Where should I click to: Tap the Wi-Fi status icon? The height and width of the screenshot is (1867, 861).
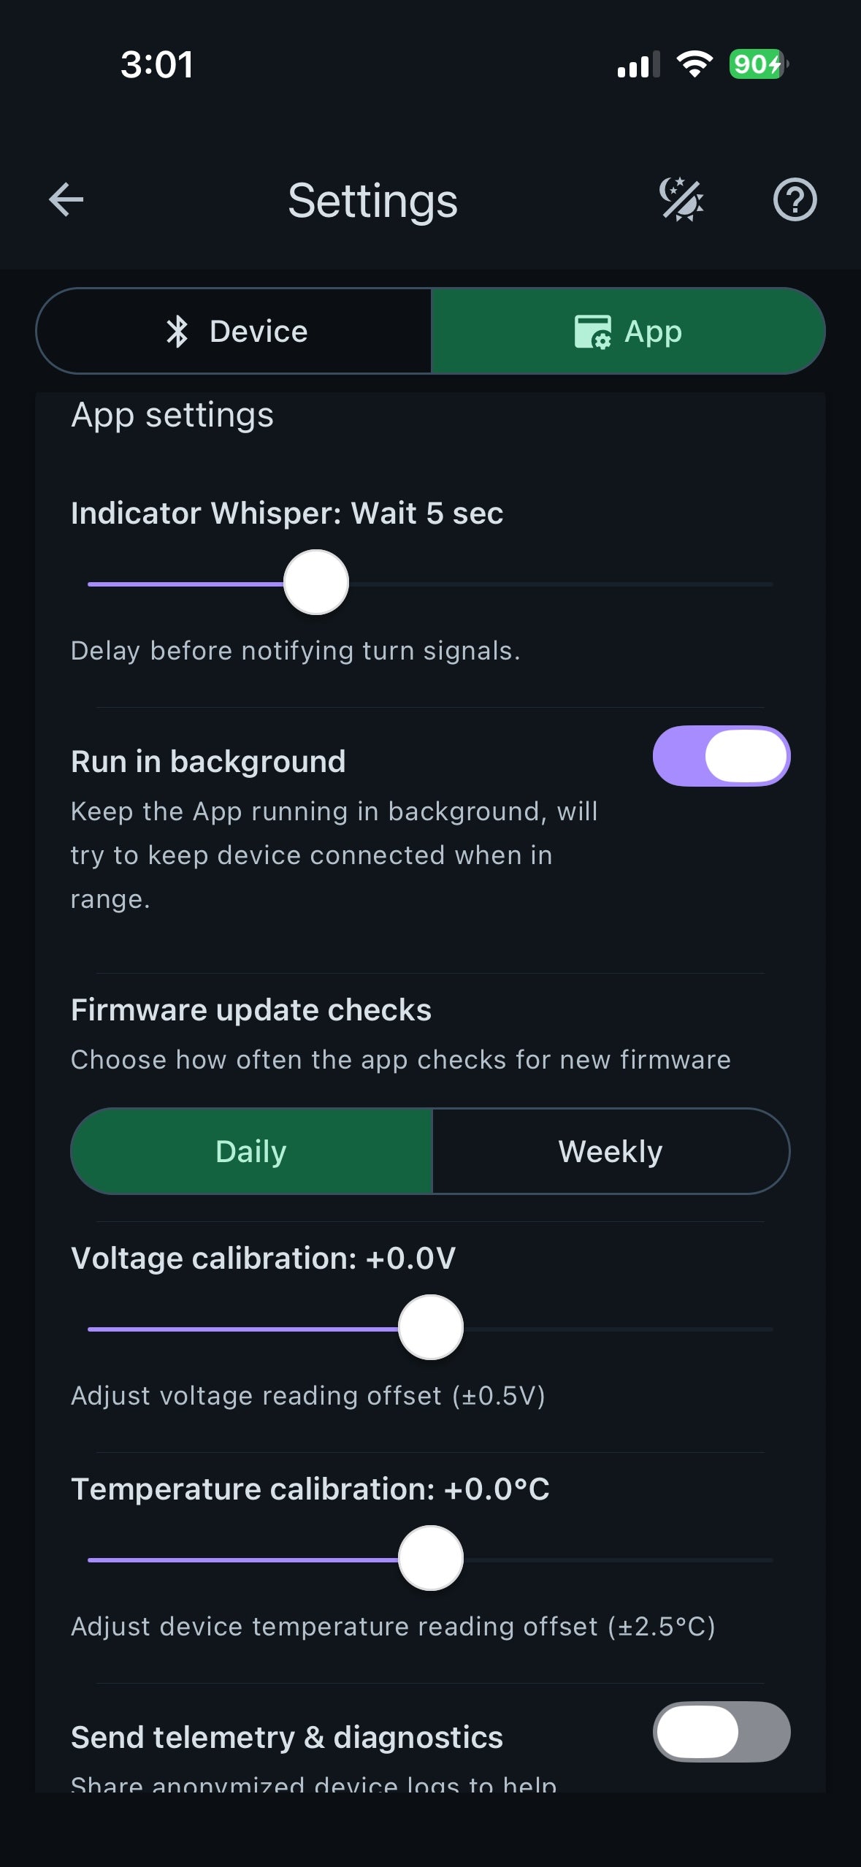(x=694, y=64)
